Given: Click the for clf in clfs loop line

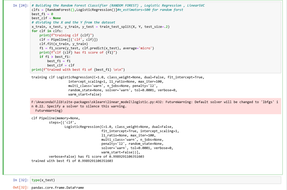Looking at the screenshot, I should [45, 31].
